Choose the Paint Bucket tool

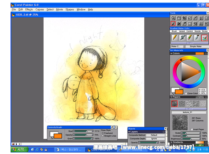[178, 24]
